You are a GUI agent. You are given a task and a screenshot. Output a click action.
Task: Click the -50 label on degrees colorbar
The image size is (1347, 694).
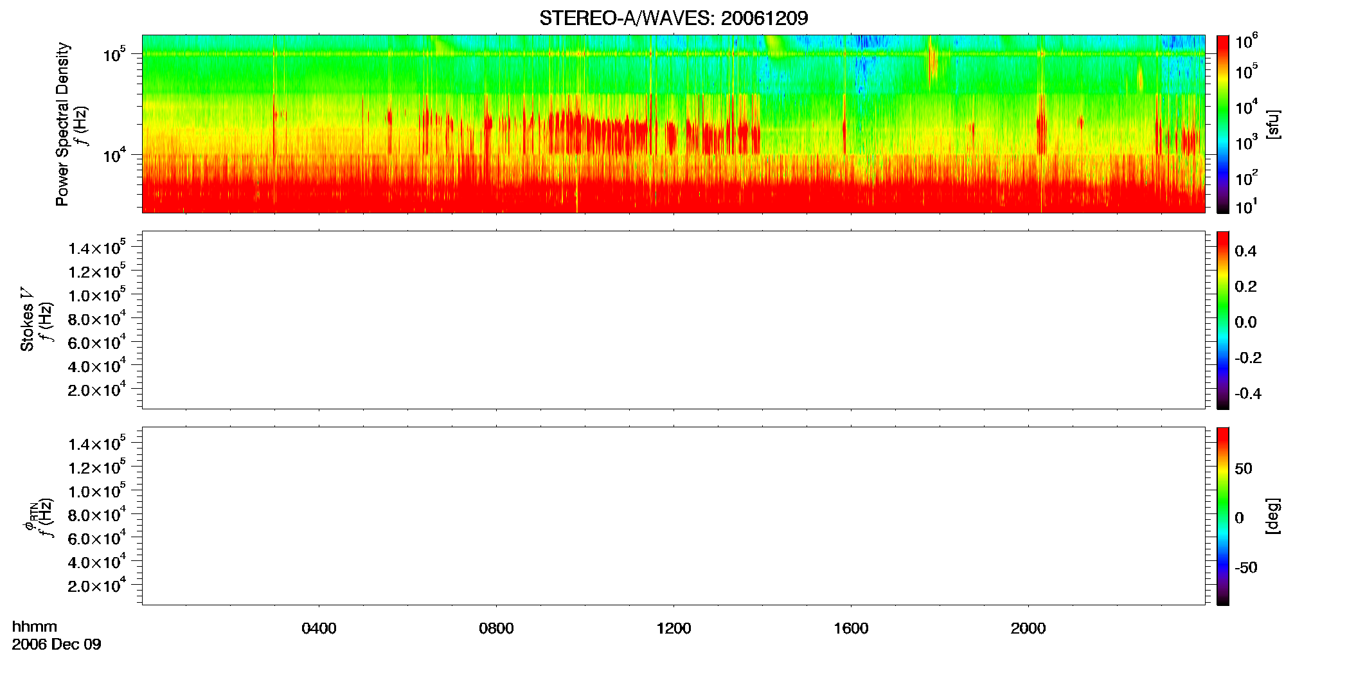pyautogui.click(x=1246, y=568)
